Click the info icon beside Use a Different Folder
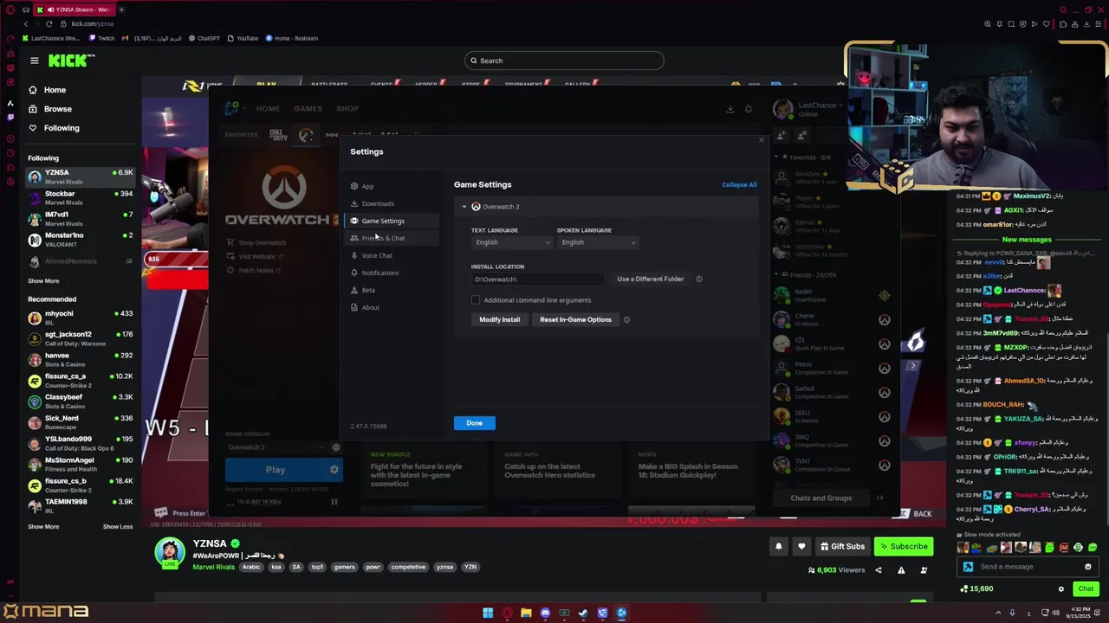 699,279
